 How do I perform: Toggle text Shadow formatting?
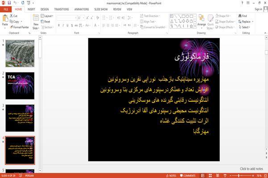pyautogui.click(x=72, y=25)
